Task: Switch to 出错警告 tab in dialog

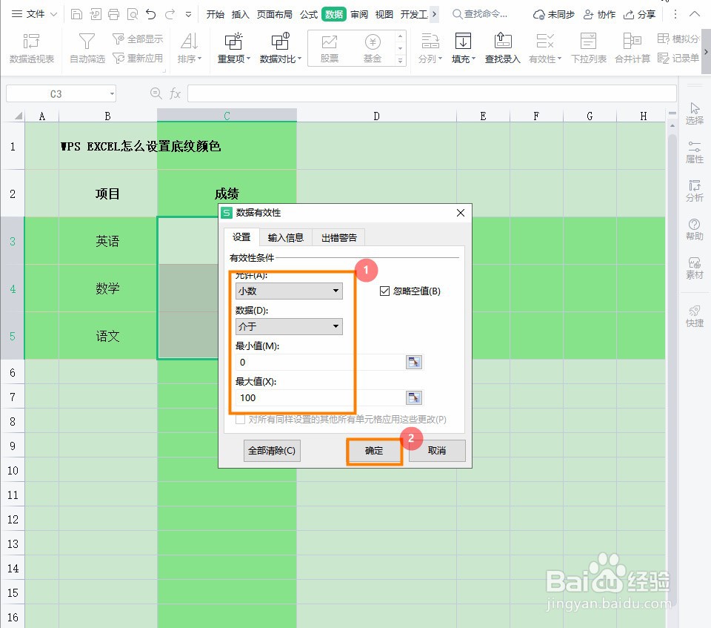Action: click(x=338, y=237)
